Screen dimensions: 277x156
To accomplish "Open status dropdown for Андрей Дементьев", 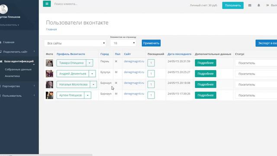I will coord(256,74).
